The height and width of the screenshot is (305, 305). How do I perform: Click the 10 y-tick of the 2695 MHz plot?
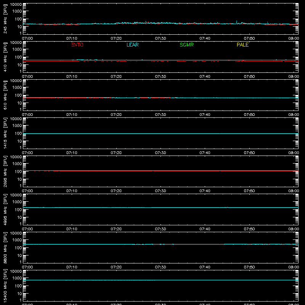click(x=19, y=179)
